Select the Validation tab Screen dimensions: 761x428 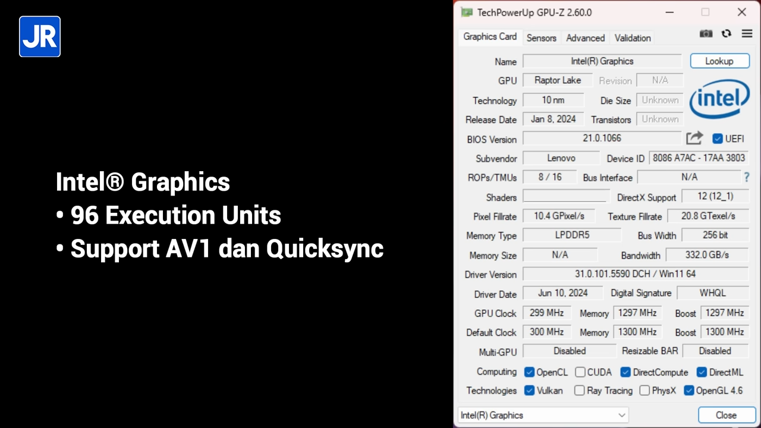click(632, 37)
